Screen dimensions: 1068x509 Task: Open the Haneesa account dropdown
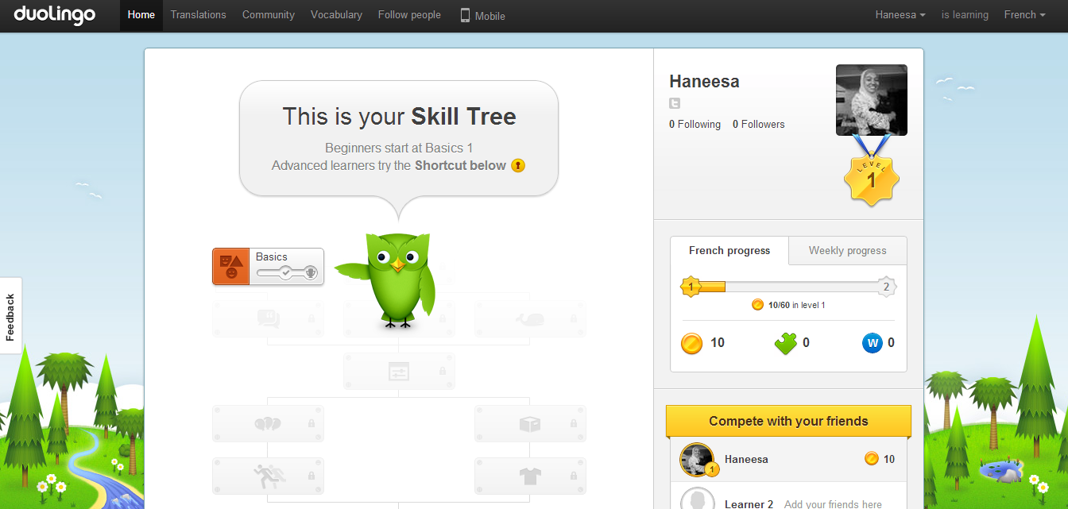coord(900,15)
